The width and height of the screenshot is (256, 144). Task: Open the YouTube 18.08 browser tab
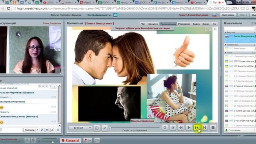[x=51, y=3]
